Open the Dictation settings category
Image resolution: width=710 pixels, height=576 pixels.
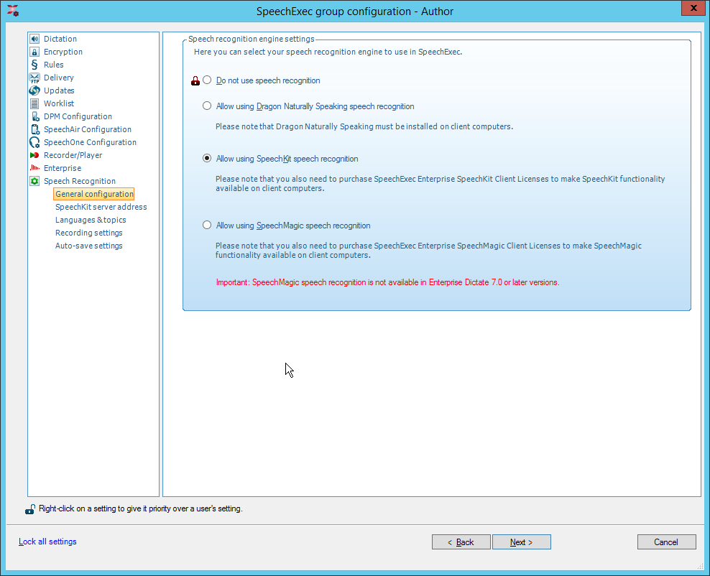pos(60,39)
